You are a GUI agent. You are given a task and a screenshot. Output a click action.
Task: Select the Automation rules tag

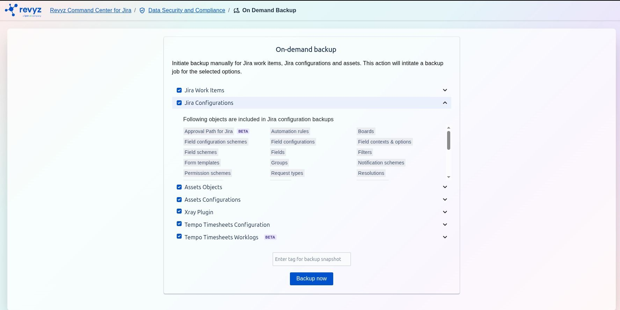[x=290, y=131]
